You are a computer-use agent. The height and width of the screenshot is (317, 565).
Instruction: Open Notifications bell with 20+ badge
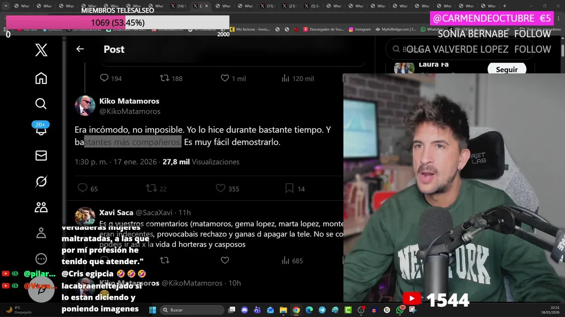[x=41, y=129]
